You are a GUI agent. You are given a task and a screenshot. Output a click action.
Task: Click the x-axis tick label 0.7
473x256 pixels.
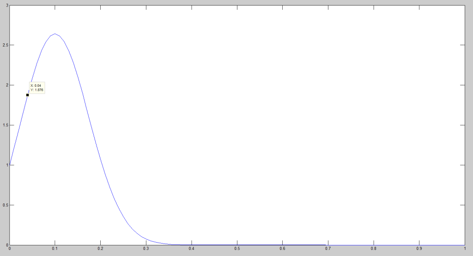click(x=327, y=249)
